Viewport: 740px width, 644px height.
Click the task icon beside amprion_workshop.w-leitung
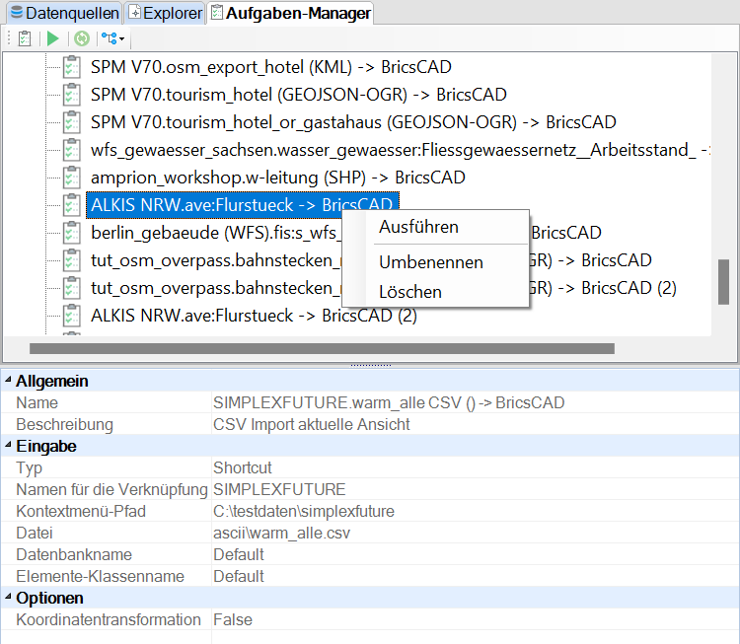(72, 177)
